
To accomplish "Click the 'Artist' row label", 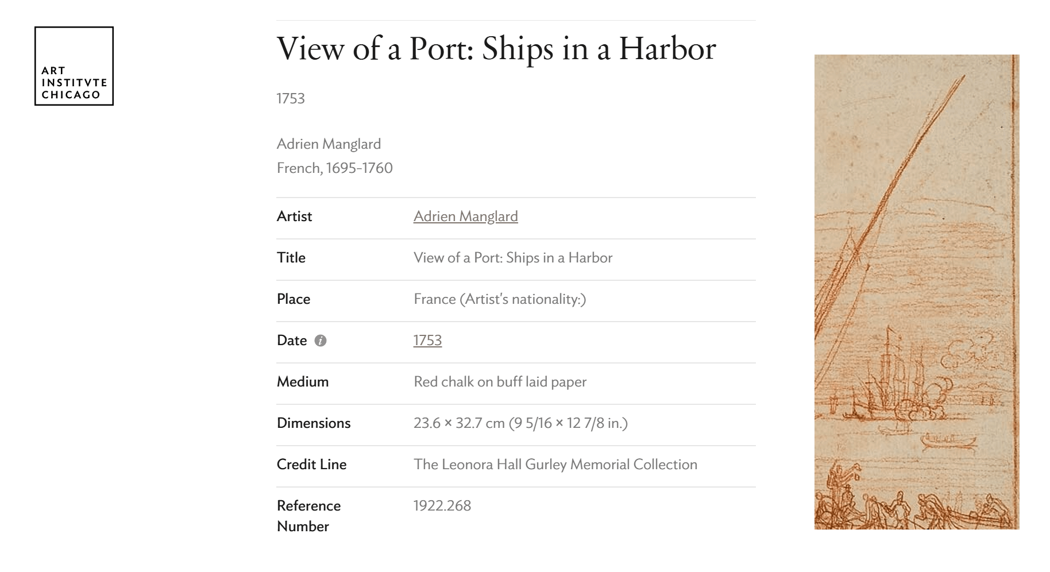I will [294, 217].
